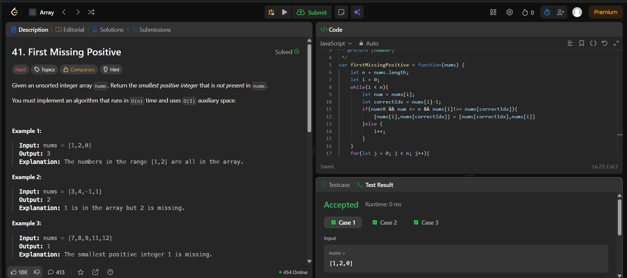This screenshot has height=278, width=627.
Task: Go to next problem arrow
Action: (78, 12)
